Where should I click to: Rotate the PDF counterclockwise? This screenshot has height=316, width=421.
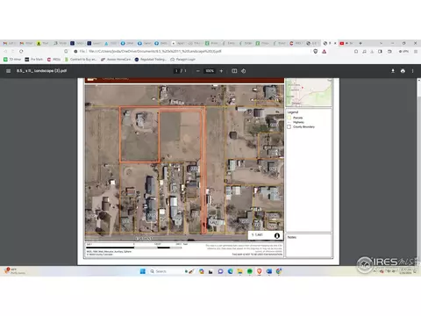(244, 71)
